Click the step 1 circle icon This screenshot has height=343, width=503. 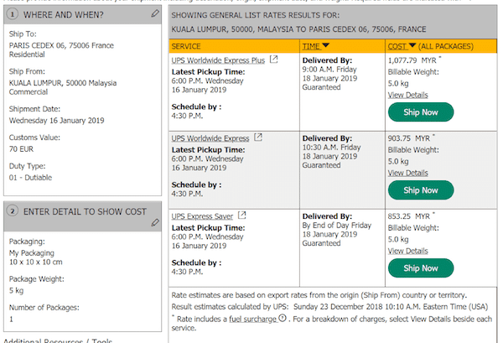(13, 14)
